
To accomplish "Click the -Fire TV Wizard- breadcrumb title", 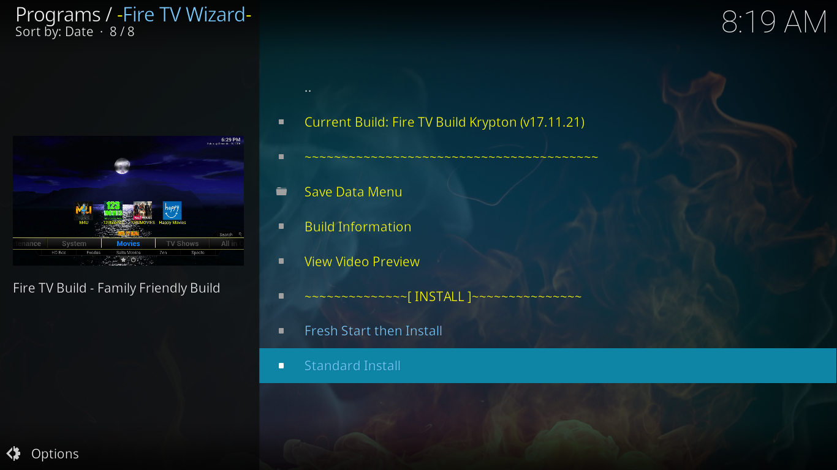I will tap(184, 15).
